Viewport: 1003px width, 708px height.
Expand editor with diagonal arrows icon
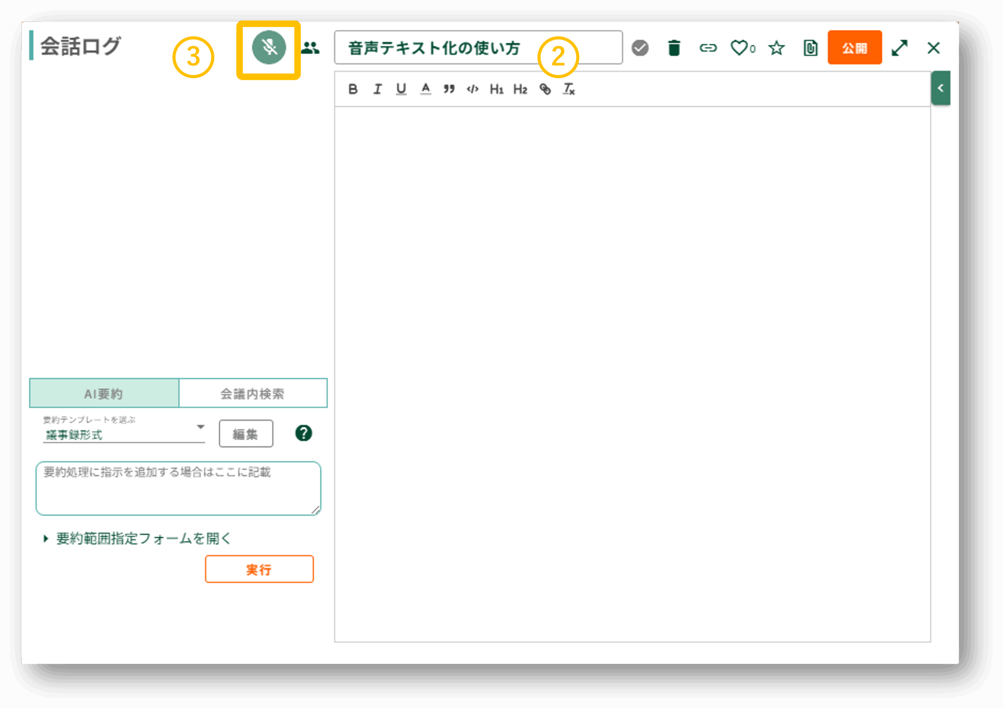point(900,48)
